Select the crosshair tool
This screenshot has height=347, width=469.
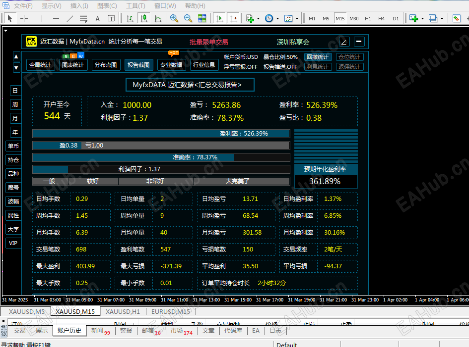[x=24, y=18]
